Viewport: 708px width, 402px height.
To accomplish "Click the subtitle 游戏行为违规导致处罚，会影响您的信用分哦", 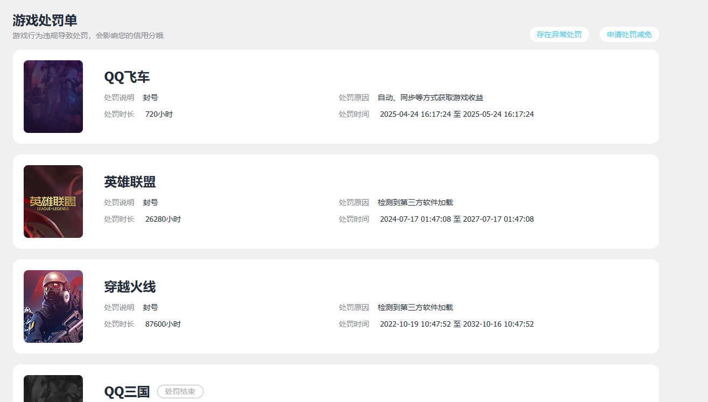I will pyautogui.click(x=88, y=36).
